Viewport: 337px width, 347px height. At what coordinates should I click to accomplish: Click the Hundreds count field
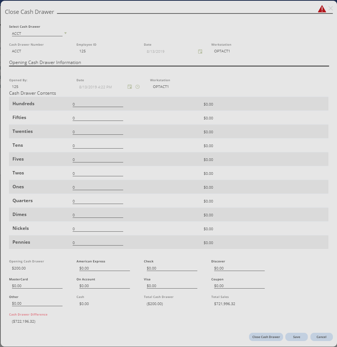tap(98, 104)
